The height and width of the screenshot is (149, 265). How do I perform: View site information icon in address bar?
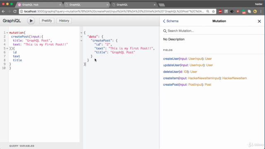pyautogui.click(x=22, y=12)
